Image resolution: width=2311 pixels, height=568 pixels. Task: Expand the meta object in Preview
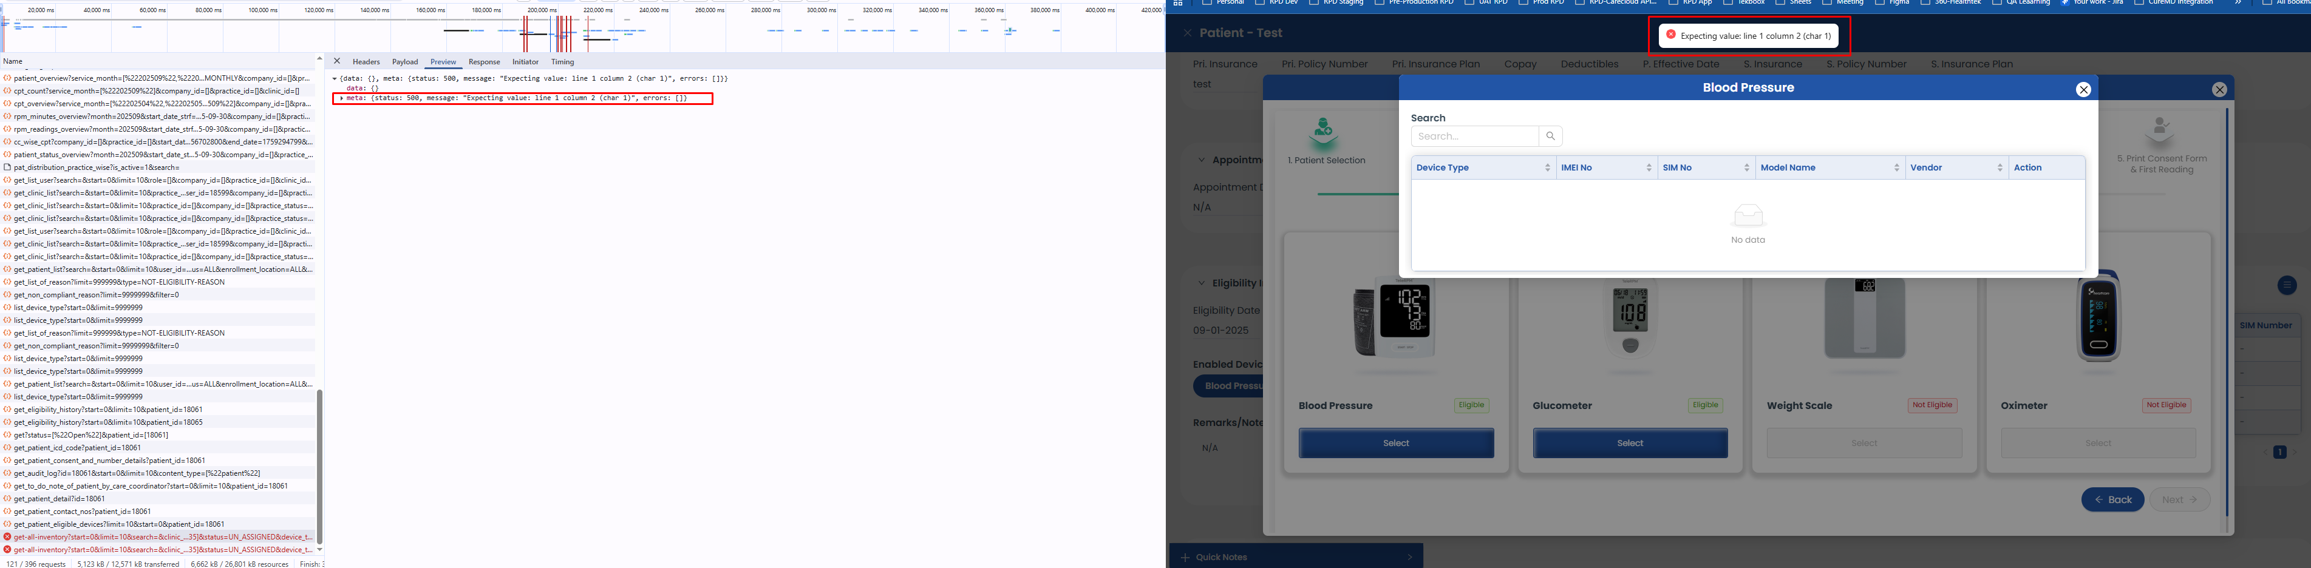pyautogui.click(x=342, y=98)
